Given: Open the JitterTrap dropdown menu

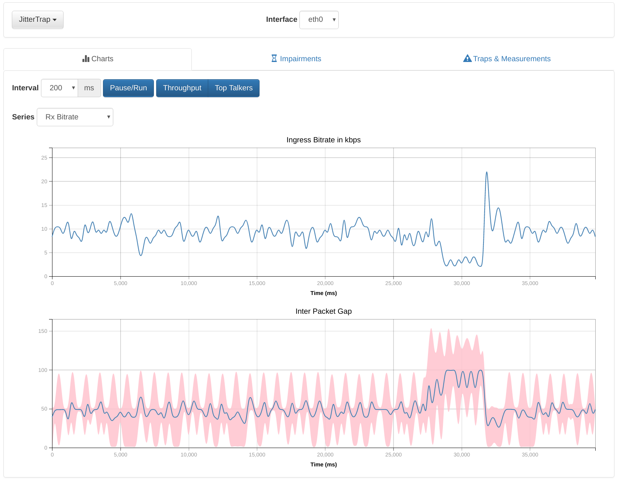Looking at the screenshot, I should pyautogui.click(x=38, y=20).
